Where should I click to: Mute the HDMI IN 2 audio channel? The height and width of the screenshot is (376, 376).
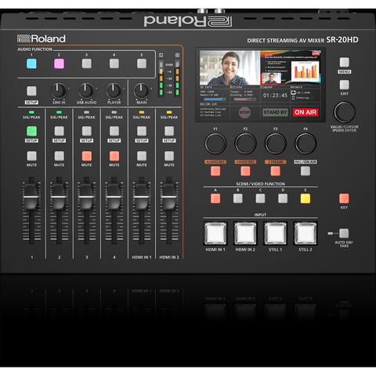coord(169,156)
